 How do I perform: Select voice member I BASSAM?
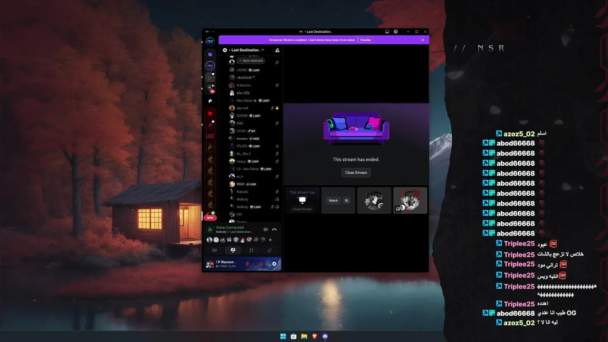pyautogui.click(x=254, y=77)
